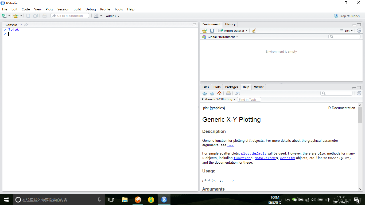The height and width of the screenshot is (205, 365).
Task: Follow the data.frame link
Action: click(265, 158)
